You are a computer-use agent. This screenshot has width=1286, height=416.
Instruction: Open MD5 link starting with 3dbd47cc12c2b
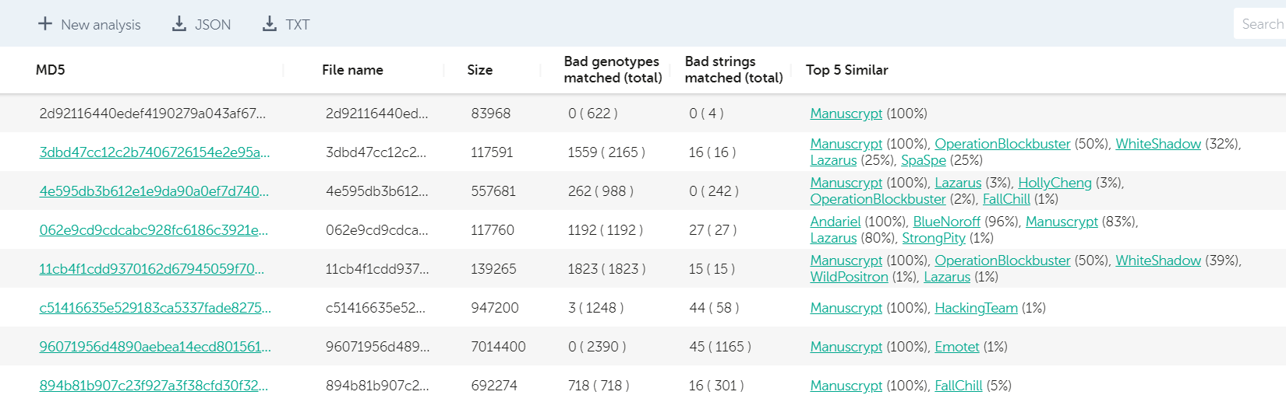coord(154,152)
